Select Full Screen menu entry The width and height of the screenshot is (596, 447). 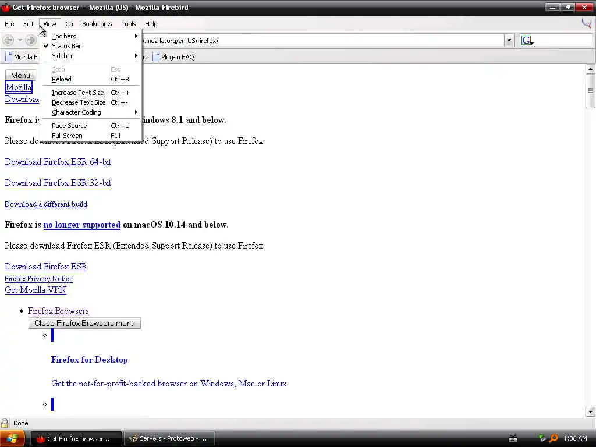coord(91,135)
